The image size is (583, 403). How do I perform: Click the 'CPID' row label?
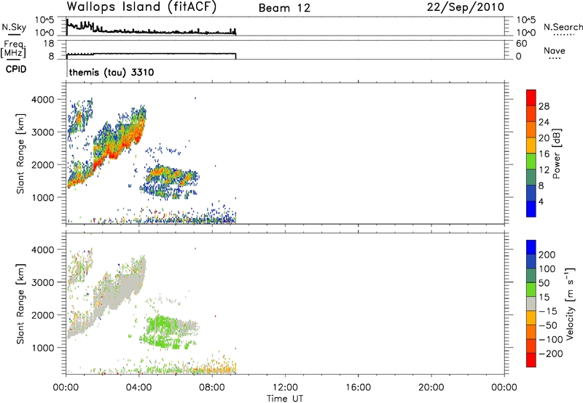click(x=16, y=69)
